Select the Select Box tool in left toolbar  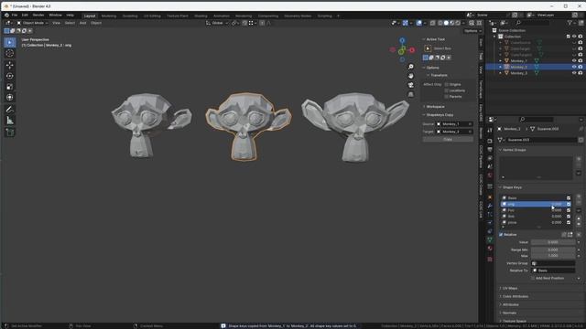coord(10,42)
